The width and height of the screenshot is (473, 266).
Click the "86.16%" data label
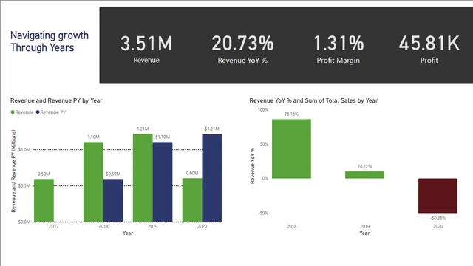[291, 114]
